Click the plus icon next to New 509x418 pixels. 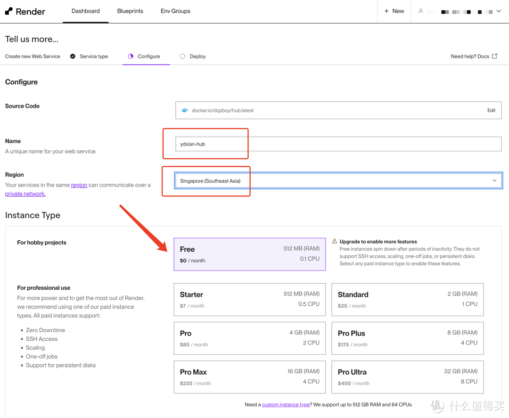coord(386,11)
